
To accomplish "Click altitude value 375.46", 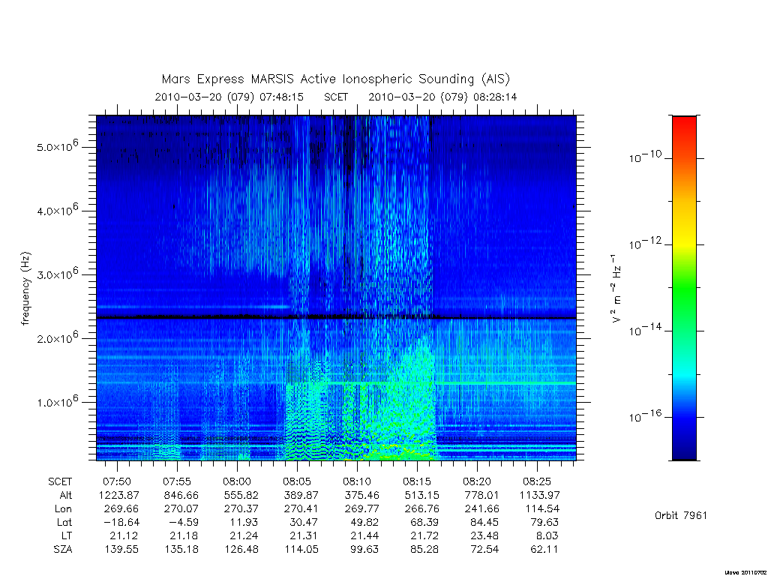I will 361,495.
